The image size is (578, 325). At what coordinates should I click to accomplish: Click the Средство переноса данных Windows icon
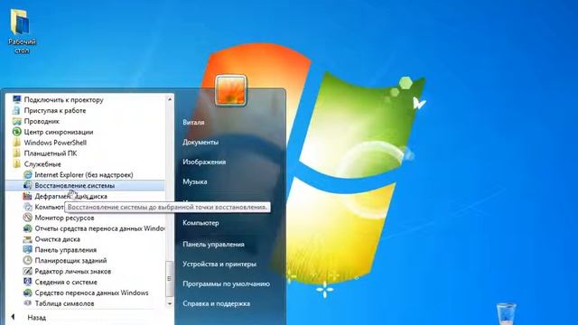point(28,292)
